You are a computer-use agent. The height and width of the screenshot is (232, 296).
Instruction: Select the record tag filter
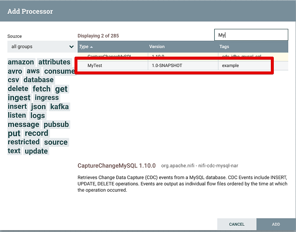(x=37, y=133)
